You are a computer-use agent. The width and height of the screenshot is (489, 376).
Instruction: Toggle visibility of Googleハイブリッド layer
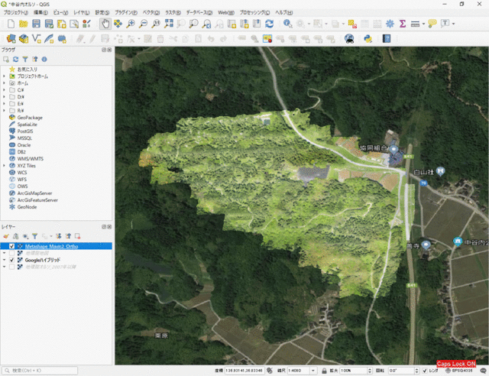click(x=12, y=260)
